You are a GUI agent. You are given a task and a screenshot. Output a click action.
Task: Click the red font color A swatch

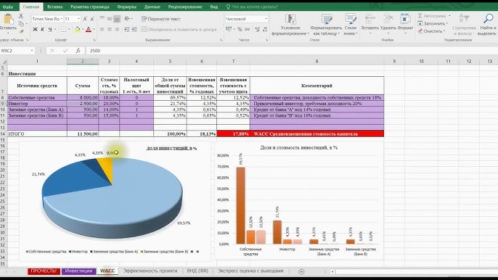(89, 30)
